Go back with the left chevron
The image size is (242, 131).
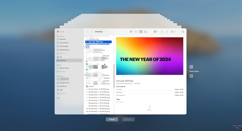click(x=87, y=31)
